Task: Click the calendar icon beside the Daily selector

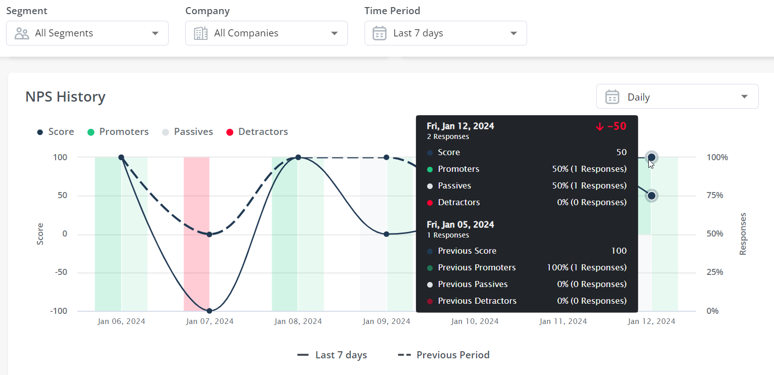Action: point(612,96)
